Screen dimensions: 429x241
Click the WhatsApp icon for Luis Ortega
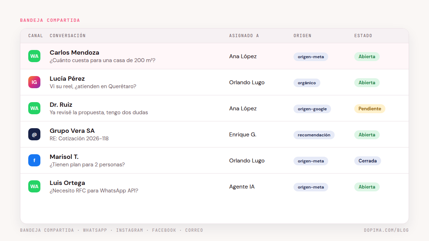pos(34,186)
